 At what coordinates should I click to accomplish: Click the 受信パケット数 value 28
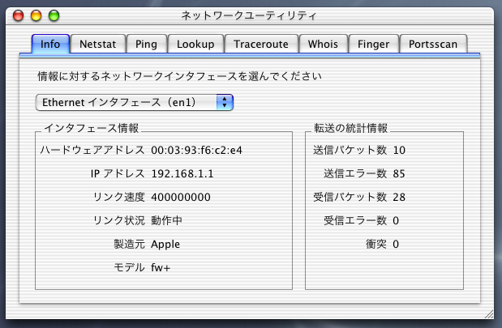point(399,197)
